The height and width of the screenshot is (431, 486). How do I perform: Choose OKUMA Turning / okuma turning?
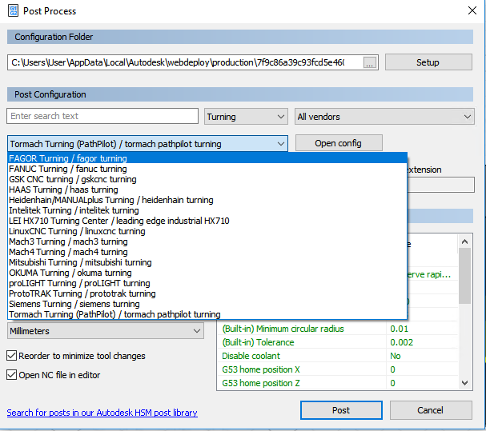coord(207,273)
